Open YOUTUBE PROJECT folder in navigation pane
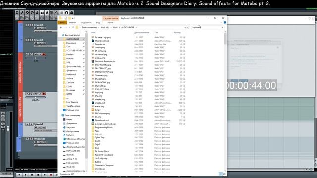This screenshot has width=317, height=178. (x=74, y=50)
